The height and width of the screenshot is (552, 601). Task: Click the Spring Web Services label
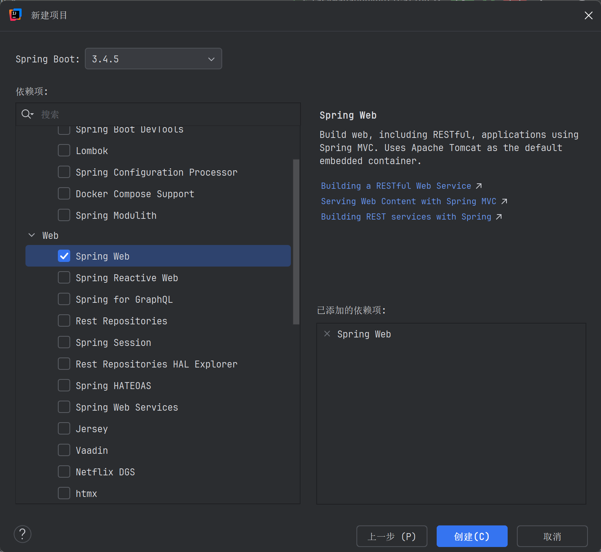click(x=127, y=407)
